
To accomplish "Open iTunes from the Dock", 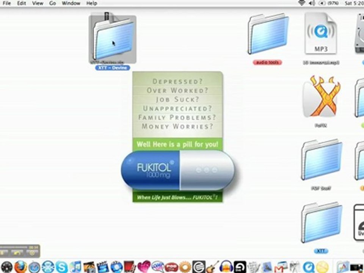I will pos(75,267).
